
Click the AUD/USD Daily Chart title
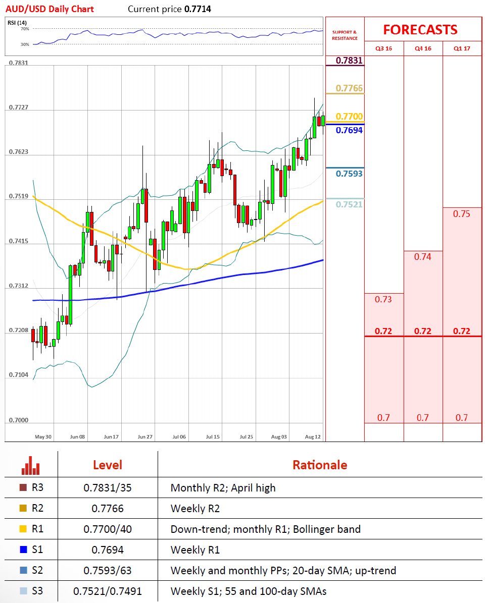coord(50,9)
